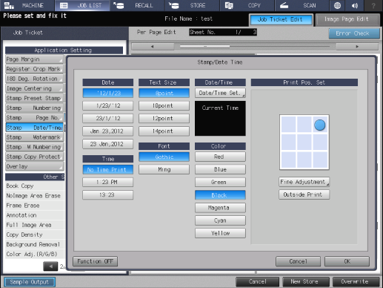383x288 pixels.
Task: Open the RECALL function icon
Action: coord(119,5)
